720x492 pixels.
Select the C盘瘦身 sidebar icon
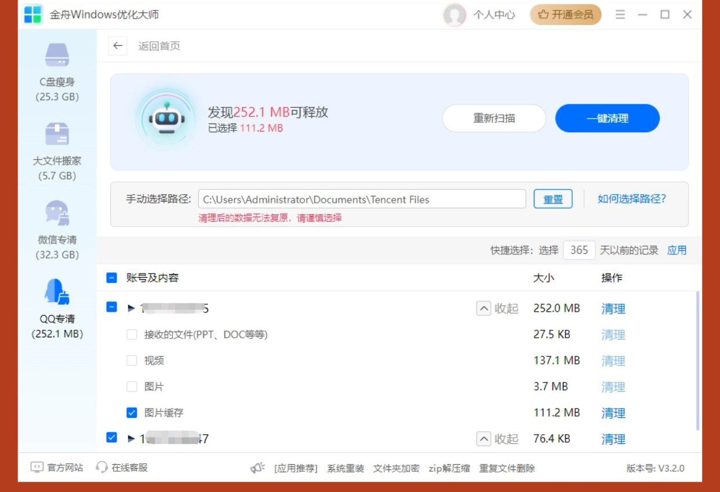tap(57, 56)
